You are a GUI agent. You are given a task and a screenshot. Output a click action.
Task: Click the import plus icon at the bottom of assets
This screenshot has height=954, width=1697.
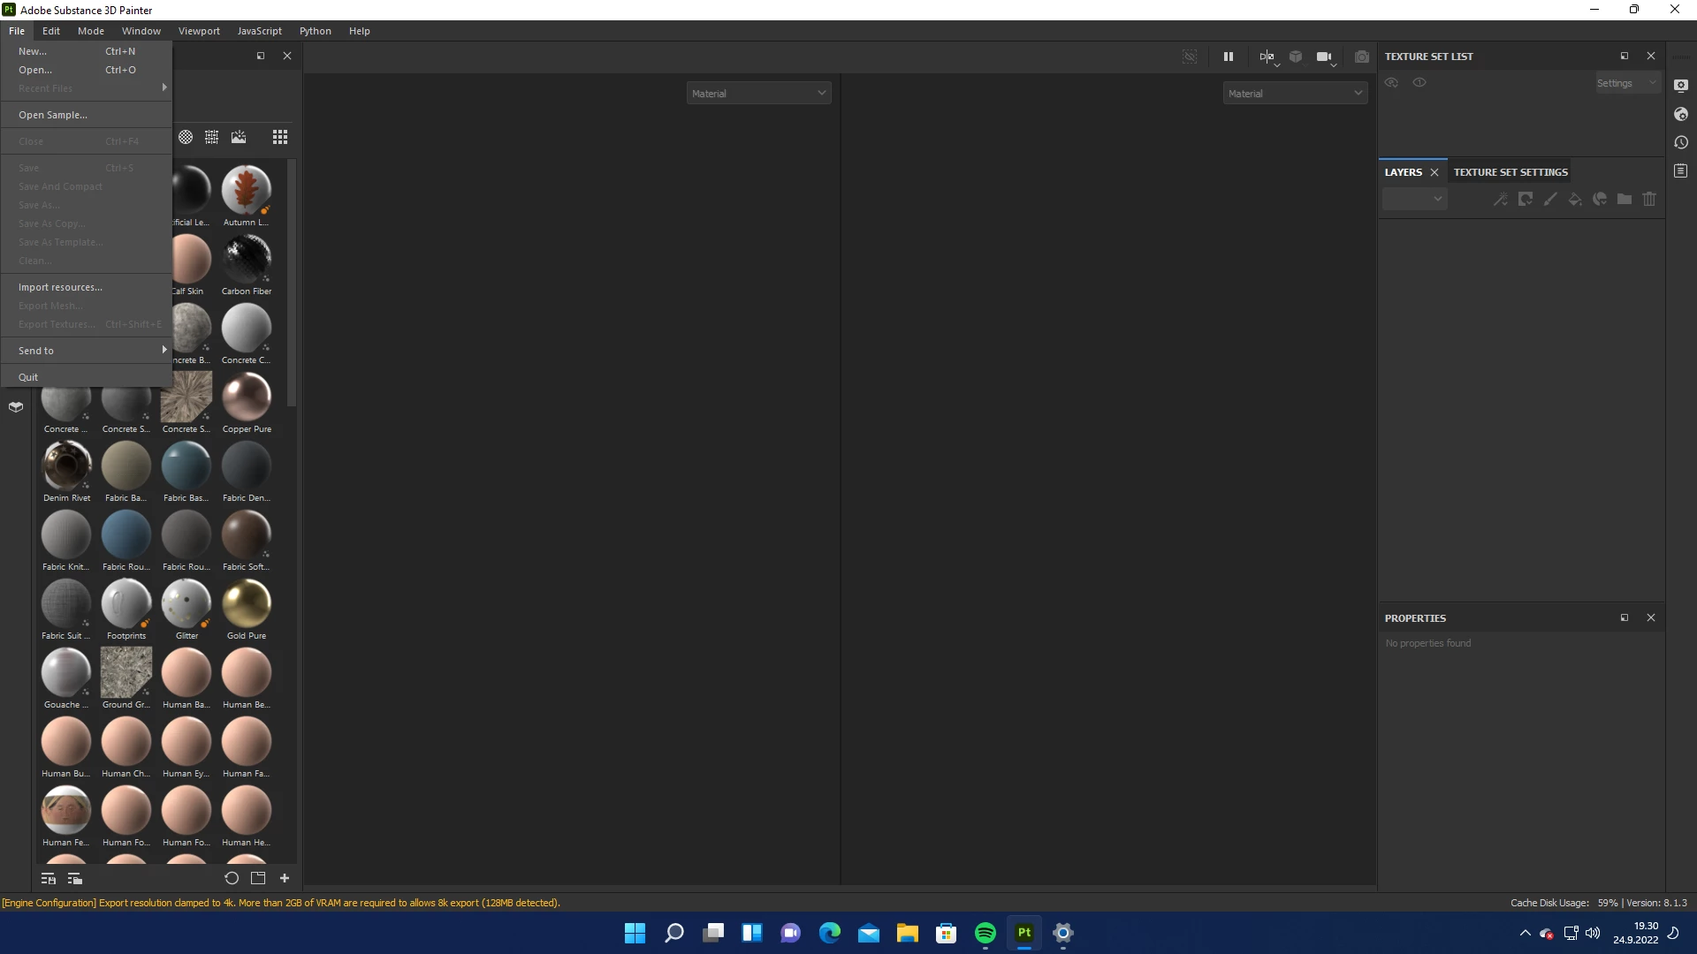click(285, 878)
